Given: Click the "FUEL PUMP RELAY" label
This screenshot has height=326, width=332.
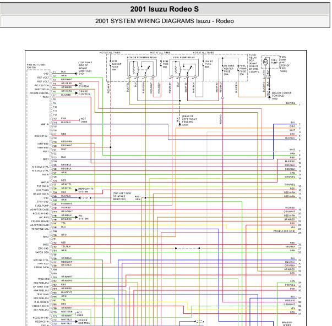Looking at the screenshot, I should [184, 58].
